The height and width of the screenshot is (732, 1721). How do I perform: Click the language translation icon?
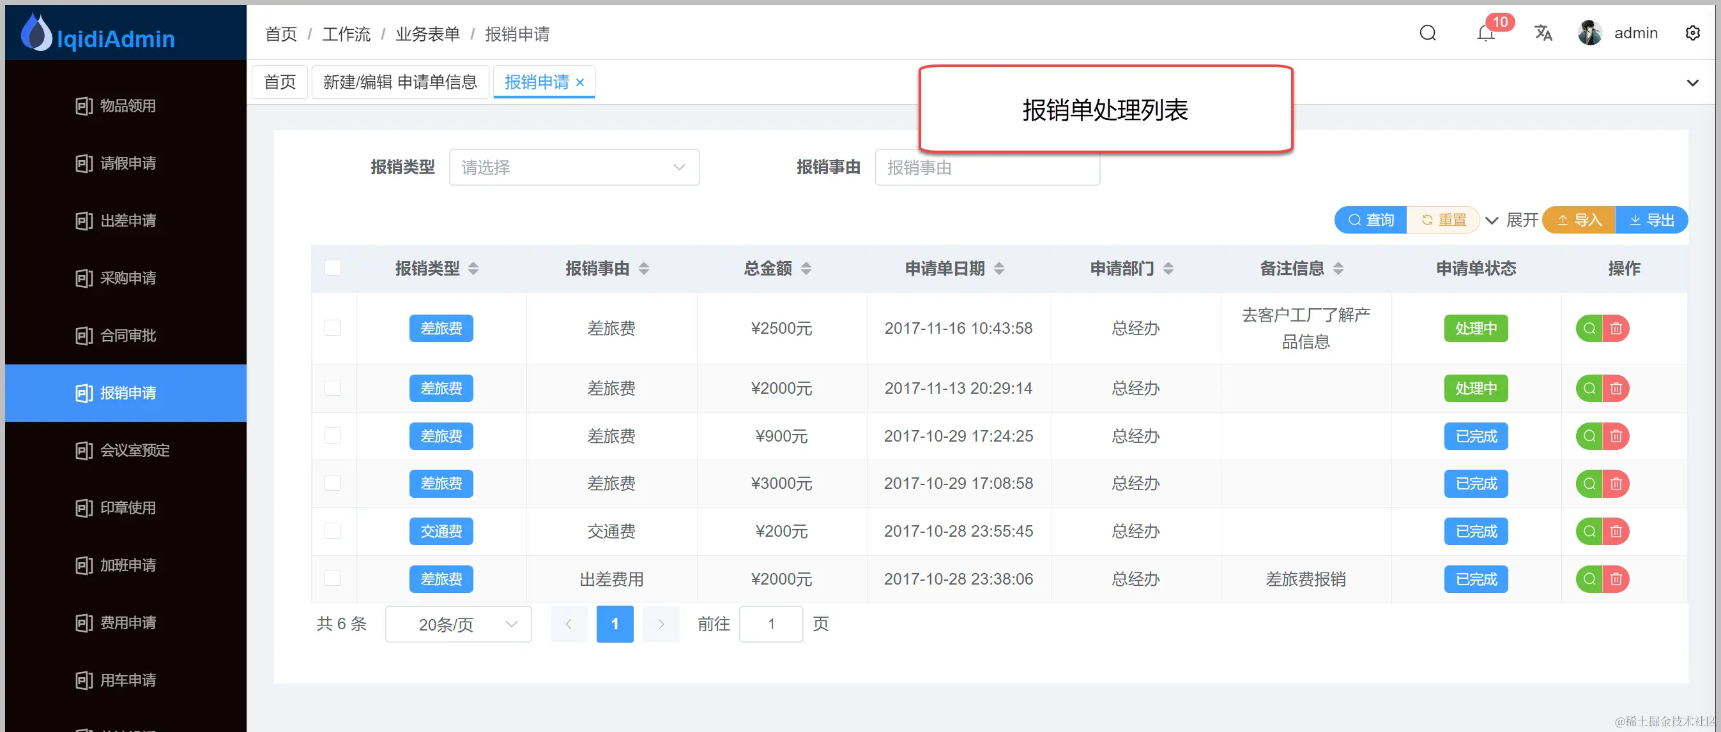click(x=1542, y=33)
